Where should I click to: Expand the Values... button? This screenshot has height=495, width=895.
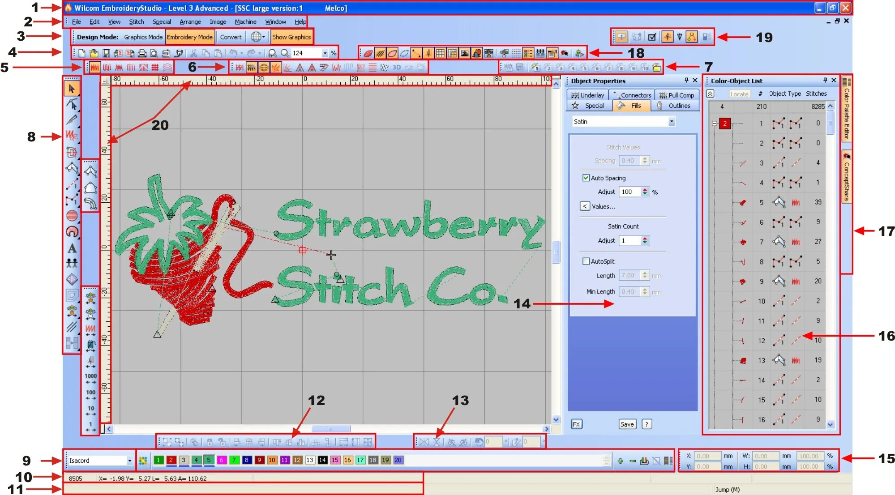point(585,206)
